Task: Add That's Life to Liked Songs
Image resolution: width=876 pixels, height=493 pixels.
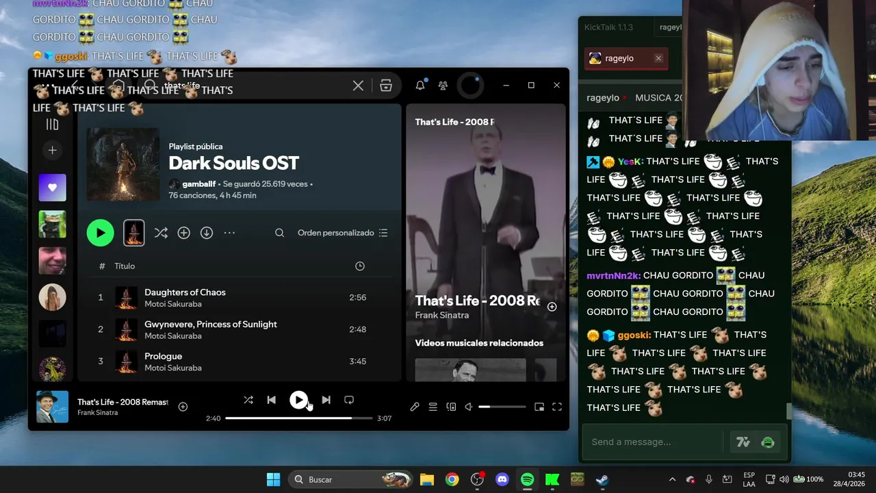Action: 183,407
